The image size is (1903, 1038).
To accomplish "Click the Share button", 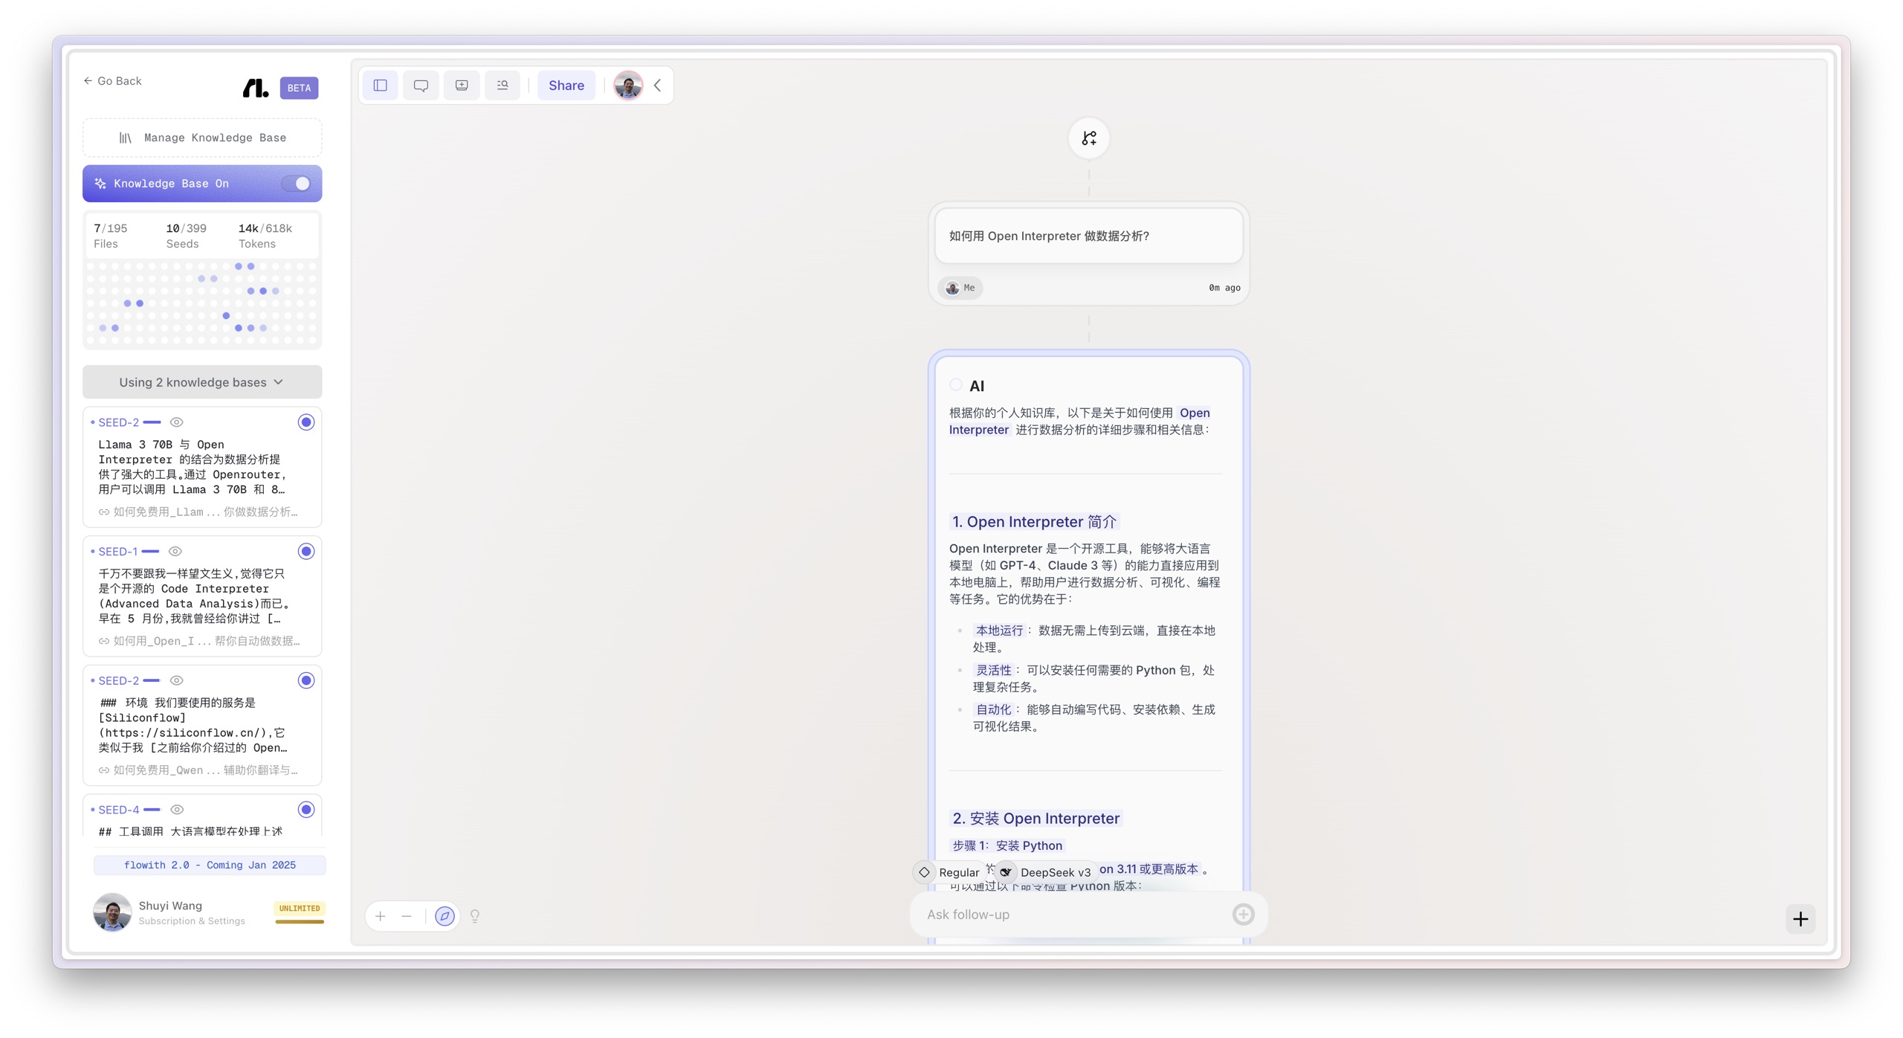I will tap(566, 86).
